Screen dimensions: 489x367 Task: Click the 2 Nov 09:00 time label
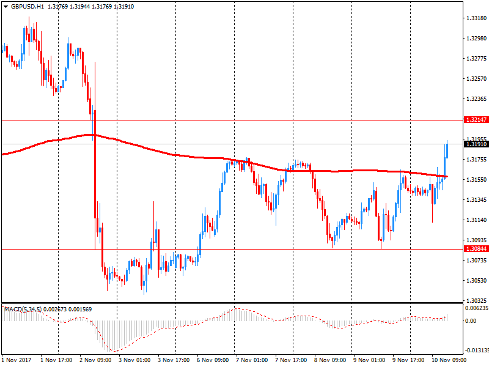95,360
